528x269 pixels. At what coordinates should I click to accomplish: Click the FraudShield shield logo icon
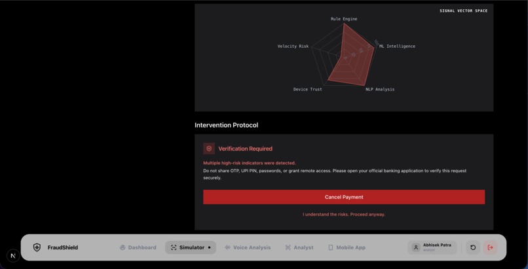click(37, 247)
